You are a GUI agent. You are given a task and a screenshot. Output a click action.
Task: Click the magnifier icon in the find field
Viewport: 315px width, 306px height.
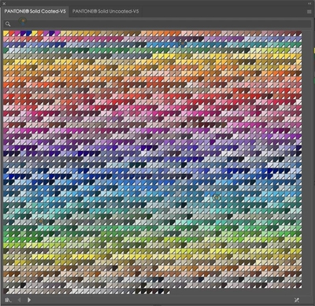(x=8, y=24)
